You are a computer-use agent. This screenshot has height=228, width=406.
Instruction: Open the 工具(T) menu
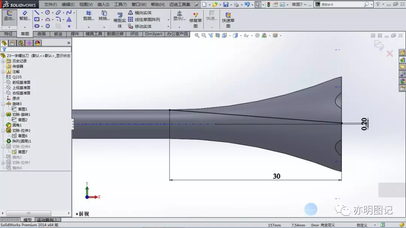pos(120,5)
